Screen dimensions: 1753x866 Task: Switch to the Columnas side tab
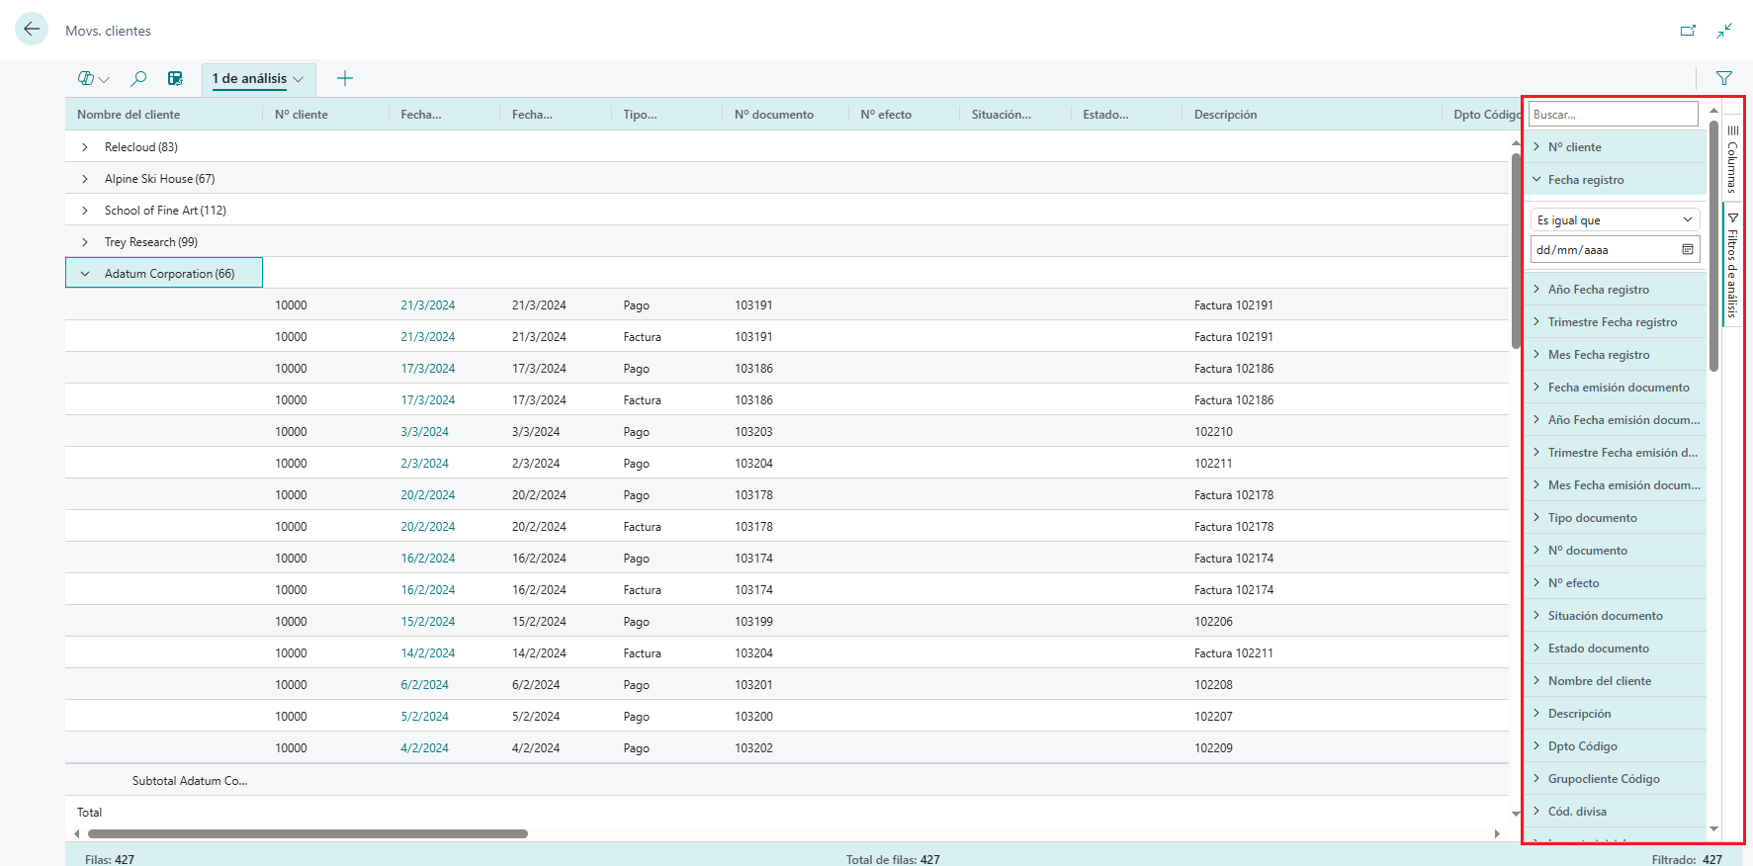(x=1732, y=158)
